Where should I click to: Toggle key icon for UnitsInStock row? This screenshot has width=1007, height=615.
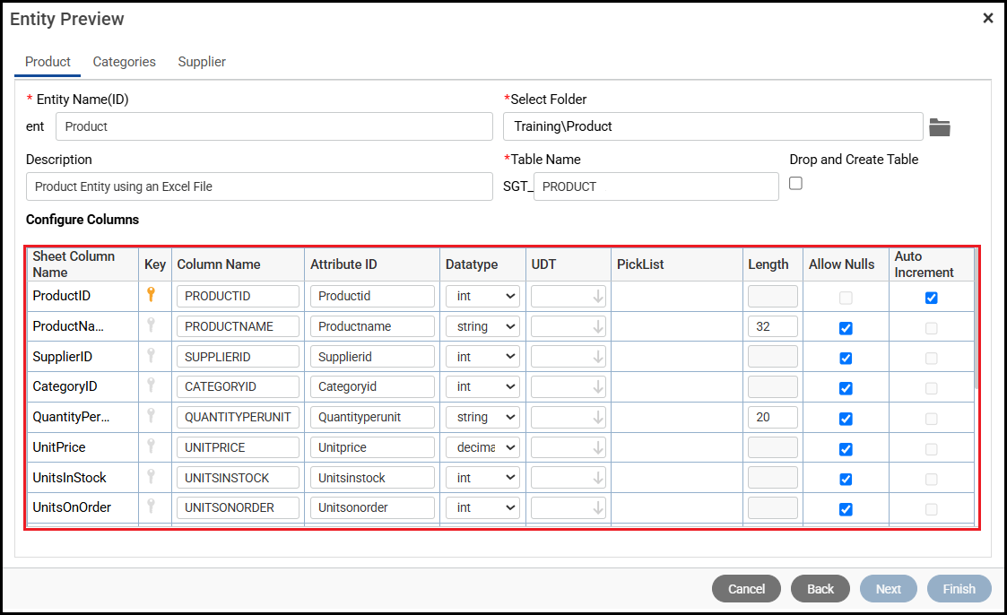(x=151, y=476)
